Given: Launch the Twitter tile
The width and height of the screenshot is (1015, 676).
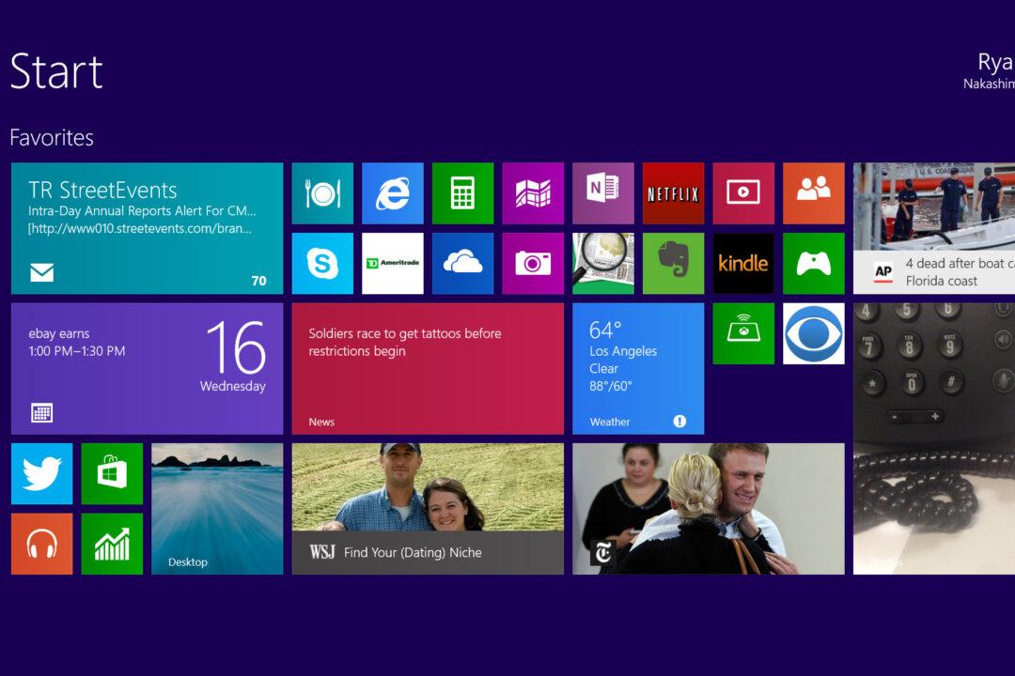Looking at the screenshot, I should [41, 474].
